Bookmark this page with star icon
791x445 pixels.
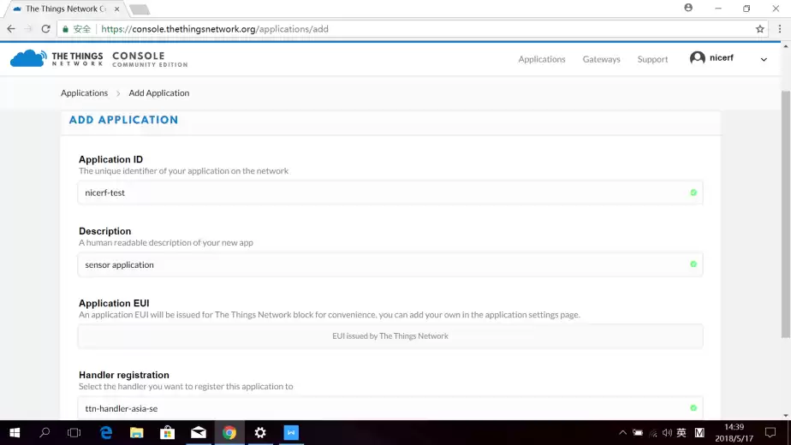click(759, 29)
